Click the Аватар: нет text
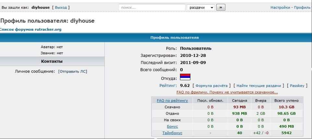 click(52, 47)
